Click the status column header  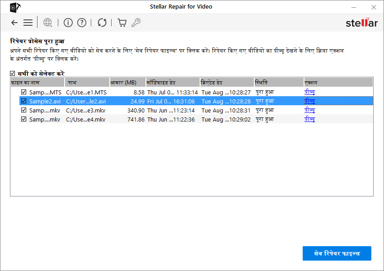(279, 83)
